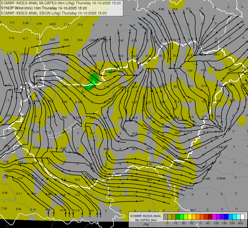Click the map value 2.79
Screen dimensions: 248x228
click(x=205, y=117)
